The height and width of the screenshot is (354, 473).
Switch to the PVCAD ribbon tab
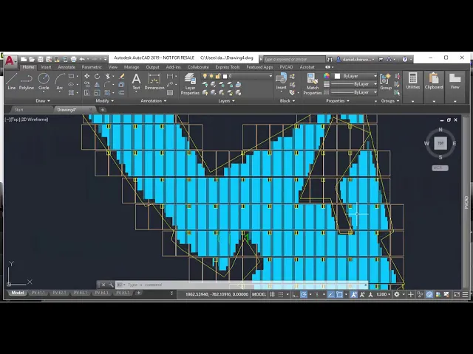[x=286, y=67]
